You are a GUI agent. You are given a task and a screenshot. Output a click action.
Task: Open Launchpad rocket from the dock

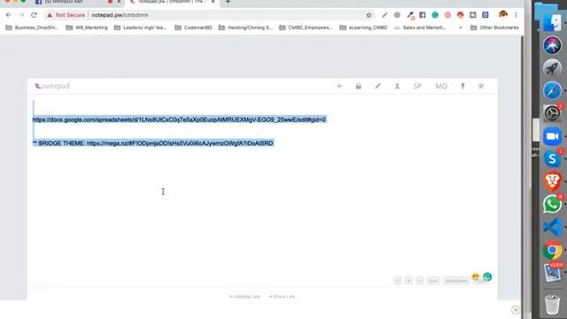[552, 68]
